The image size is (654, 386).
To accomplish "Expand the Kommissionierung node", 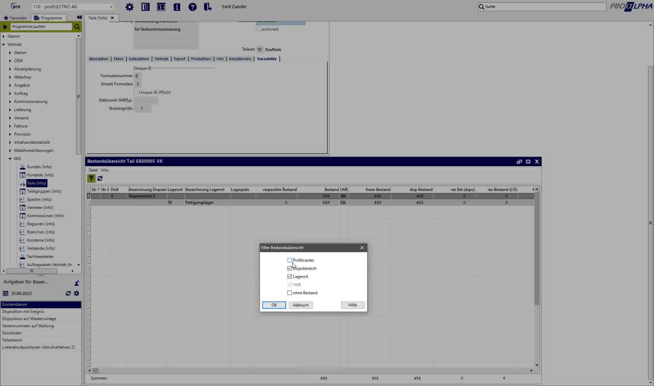I will click(x=10, y=102).
